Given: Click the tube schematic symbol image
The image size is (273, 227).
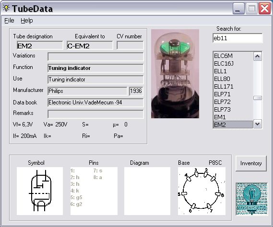Looking at the screenshot, I should pos(40,191).
